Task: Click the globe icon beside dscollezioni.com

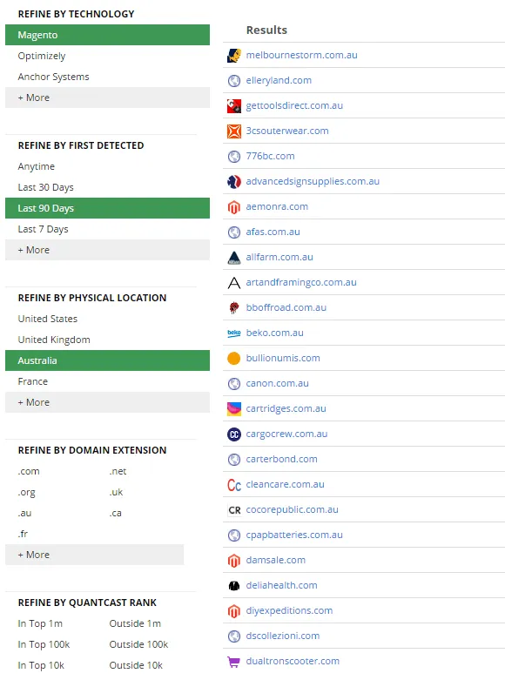Action: click(x=234, y=636)
